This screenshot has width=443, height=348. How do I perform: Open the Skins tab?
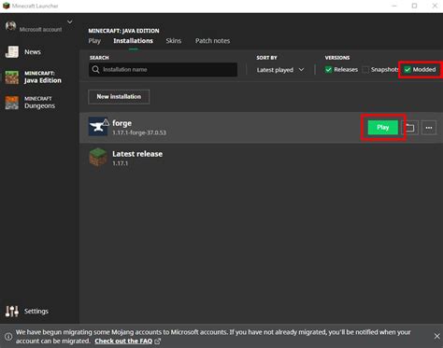pos(174,41)
